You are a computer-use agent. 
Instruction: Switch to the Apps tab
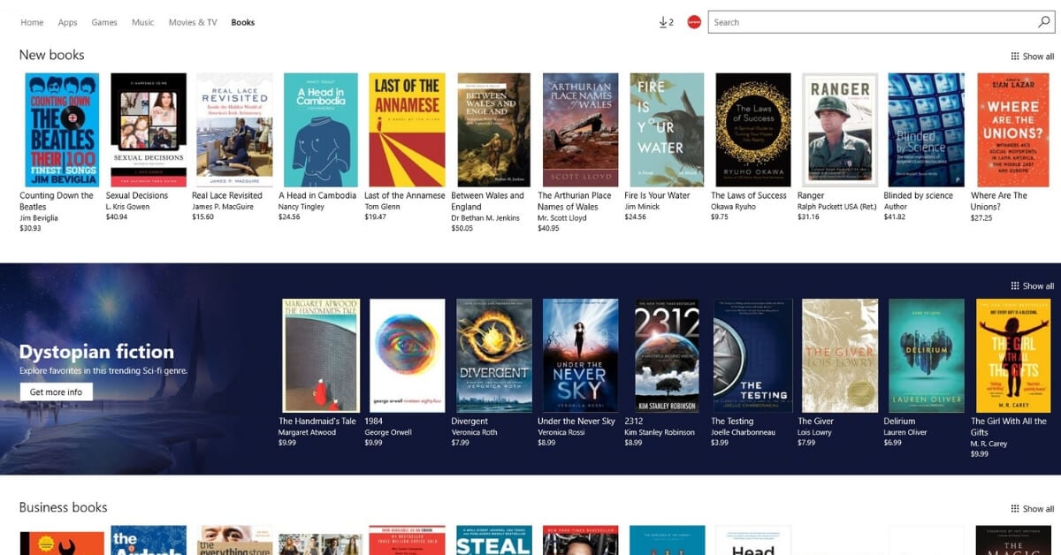click(x=67, y=22)
